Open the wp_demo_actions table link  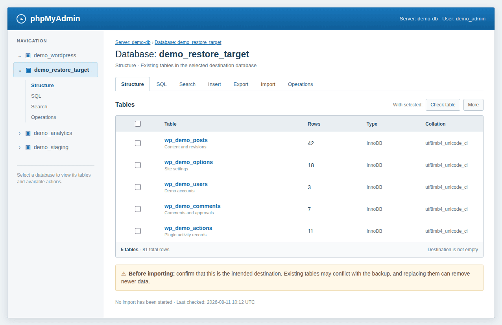[188, 228]
